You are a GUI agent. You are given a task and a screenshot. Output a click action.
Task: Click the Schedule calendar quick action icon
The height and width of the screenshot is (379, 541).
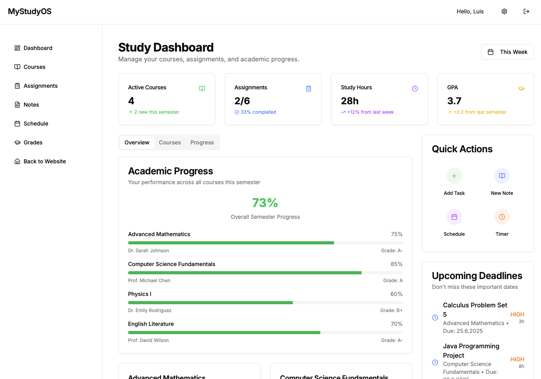[x=454, y=217]
